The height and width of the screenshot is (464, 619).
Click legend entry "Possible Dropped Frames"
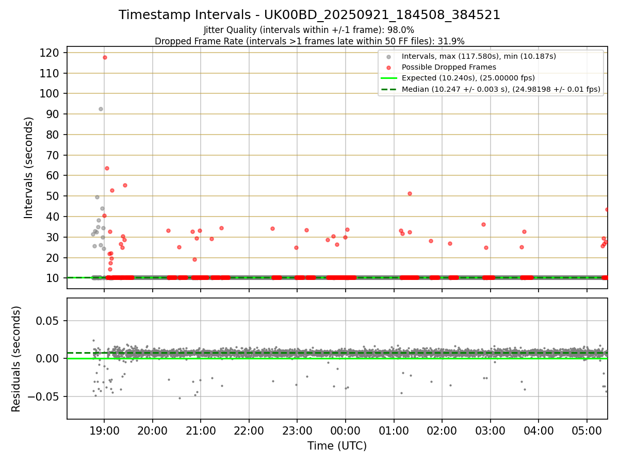click(x=449, y=67)
